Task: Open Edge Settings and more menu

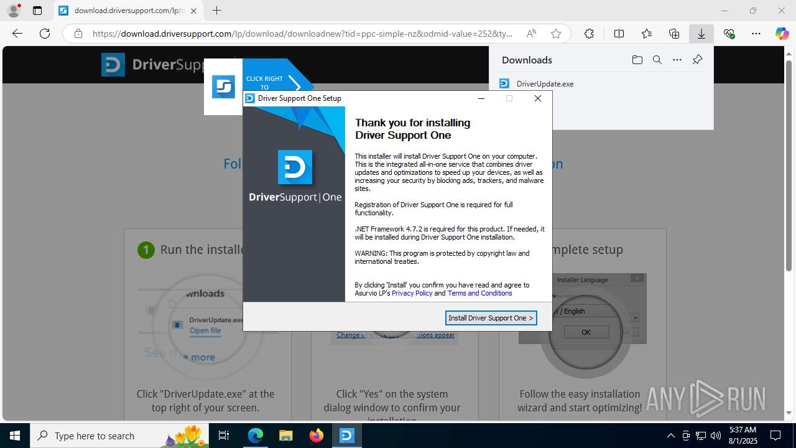Action: click(756, 34)
